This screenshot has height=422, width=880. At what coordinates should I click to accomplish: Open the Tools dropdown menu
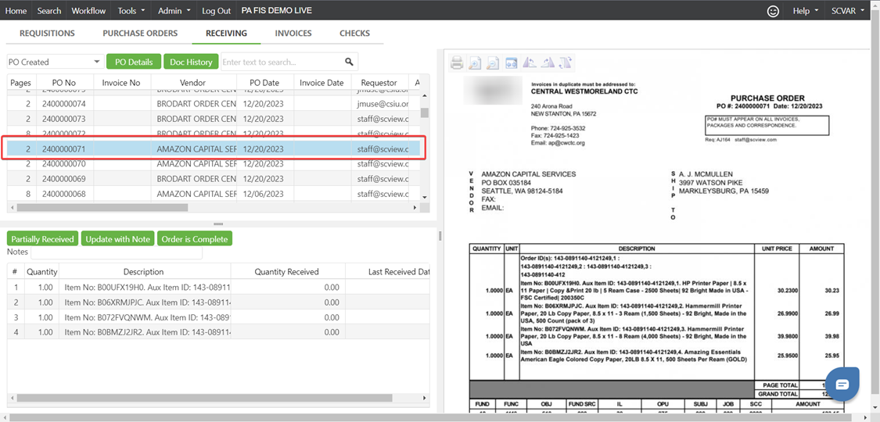(x=131, y=11)
